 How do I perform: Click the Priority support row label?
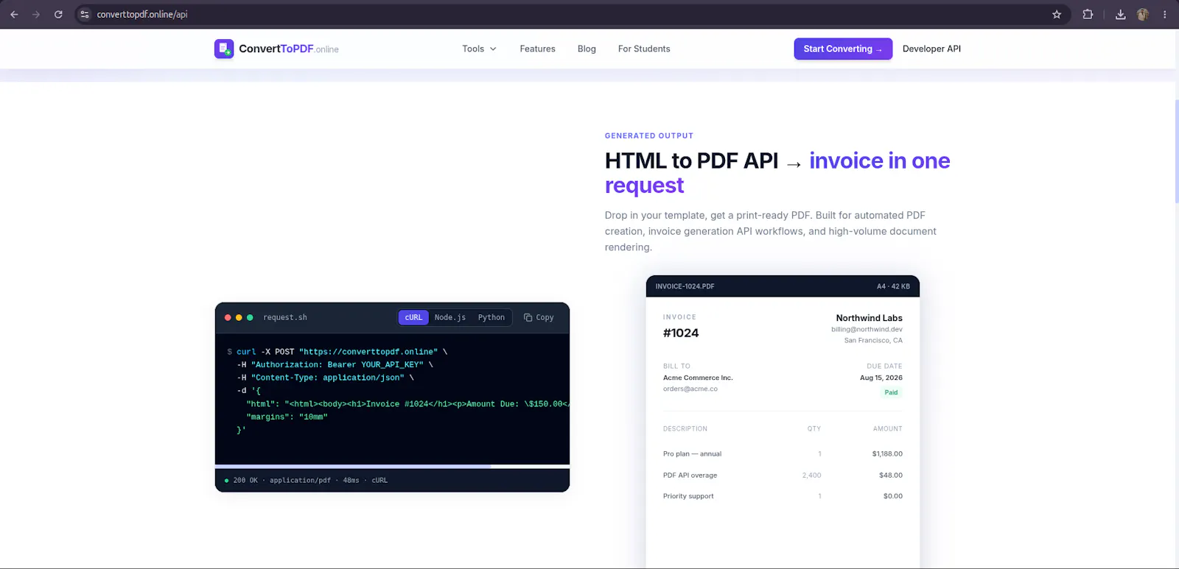(688, 496)
